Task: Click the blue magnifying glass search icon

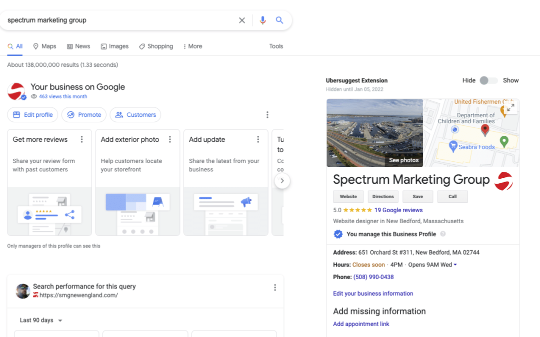Action: 279,20
